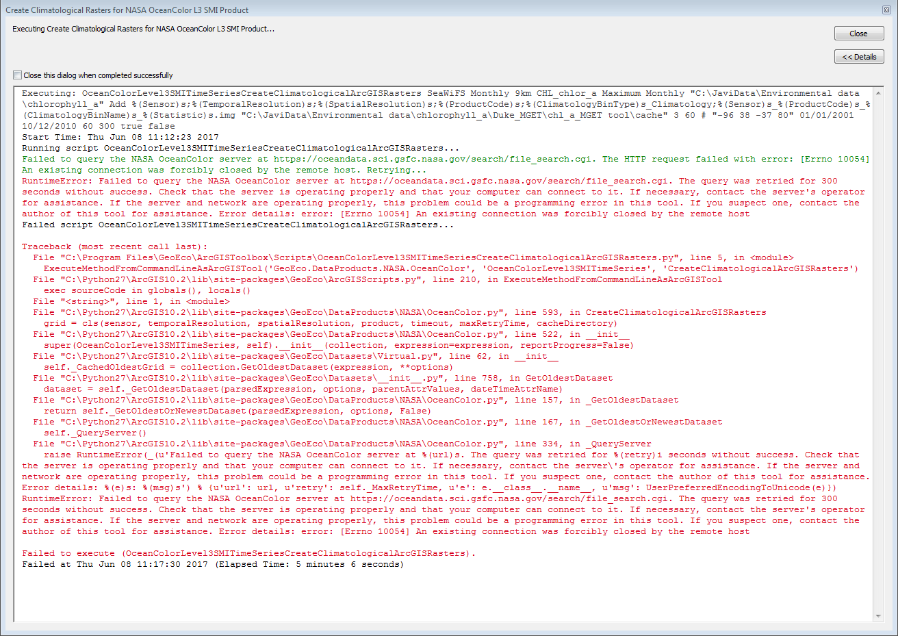
Task: Click the scrollbar down arrow in the output pane
Action: pyautogui.click(x=879, y=616)
